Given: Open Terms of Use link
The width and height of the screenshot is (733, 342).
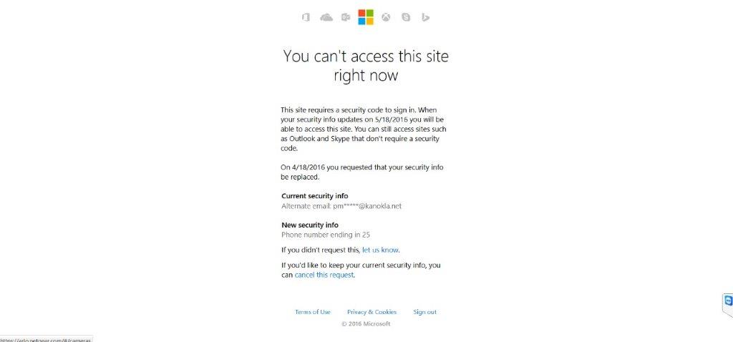Looking at the screenshot, I should click(313, 312).
